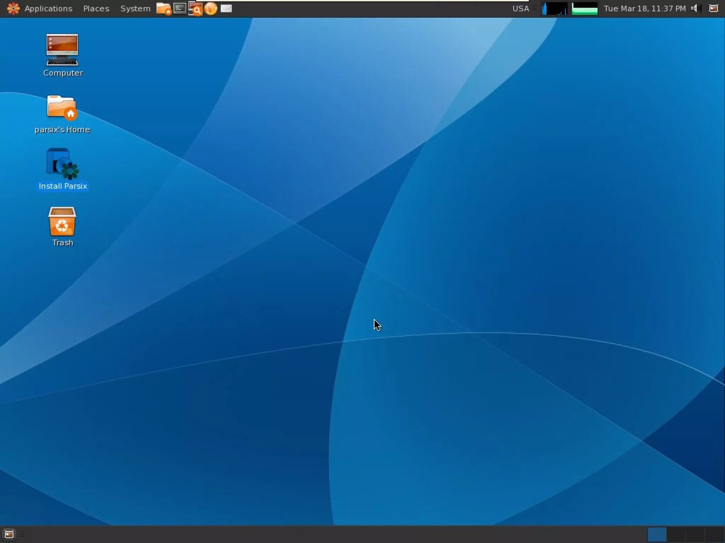The width and height of the screenshot is (725, 543).
Task: Open calendar from the date and time
Action: (x=644, y=8)
